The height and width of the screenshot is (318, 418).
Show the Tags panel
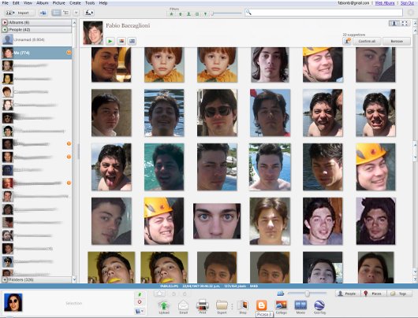coord(399,294)
